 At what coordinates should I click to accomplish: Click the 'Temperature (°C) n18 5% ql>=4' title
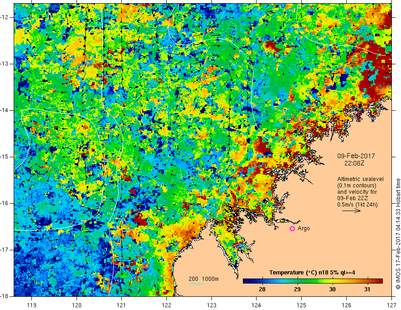(x=312, y=273)
